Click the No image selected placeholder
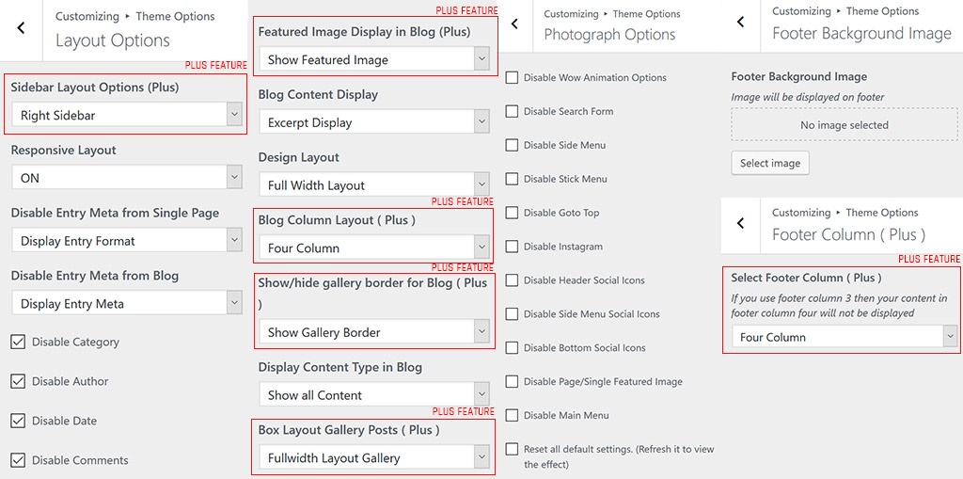Image resolution: width=963 pixels, height=479 pixels. click(x=844, y=125)
